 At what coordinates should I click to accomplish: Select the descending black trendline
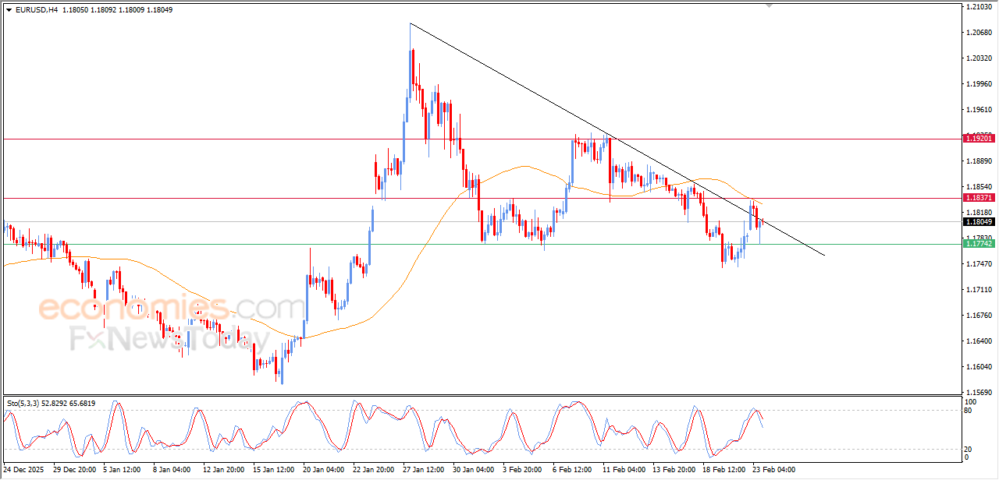click(x=546, y=101)
